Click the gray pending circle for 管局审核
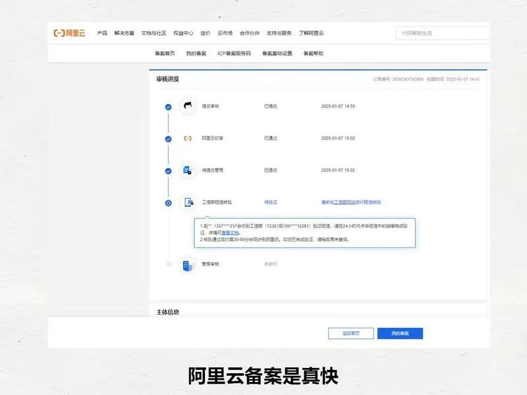Image resolution: width=527 pixels, height=395 pixels. pos(169,264)
